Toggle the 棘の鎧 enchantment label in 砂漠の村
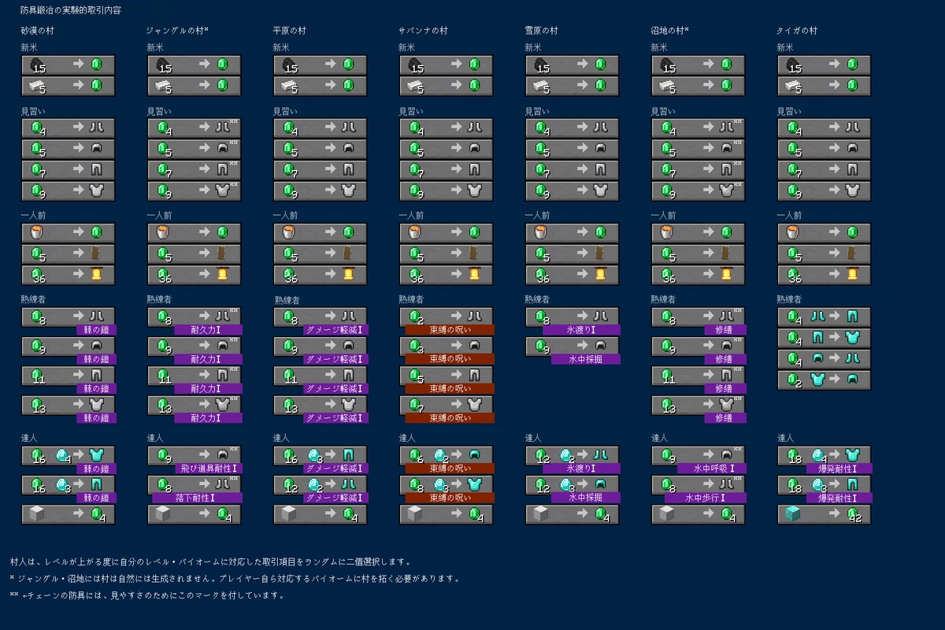The height and width of the screenshot is (630, 945). (94, 330)
